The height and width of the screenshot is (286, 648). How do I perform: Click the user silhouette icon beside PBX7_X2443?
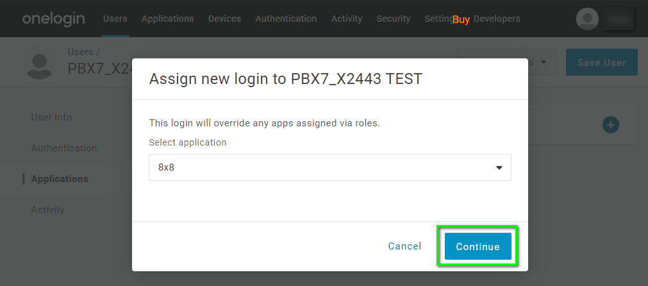click(40, 63)
